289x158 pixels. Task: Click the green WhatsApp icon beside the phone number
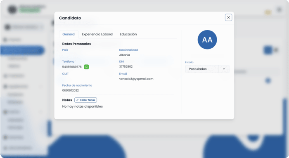[86, 67]
